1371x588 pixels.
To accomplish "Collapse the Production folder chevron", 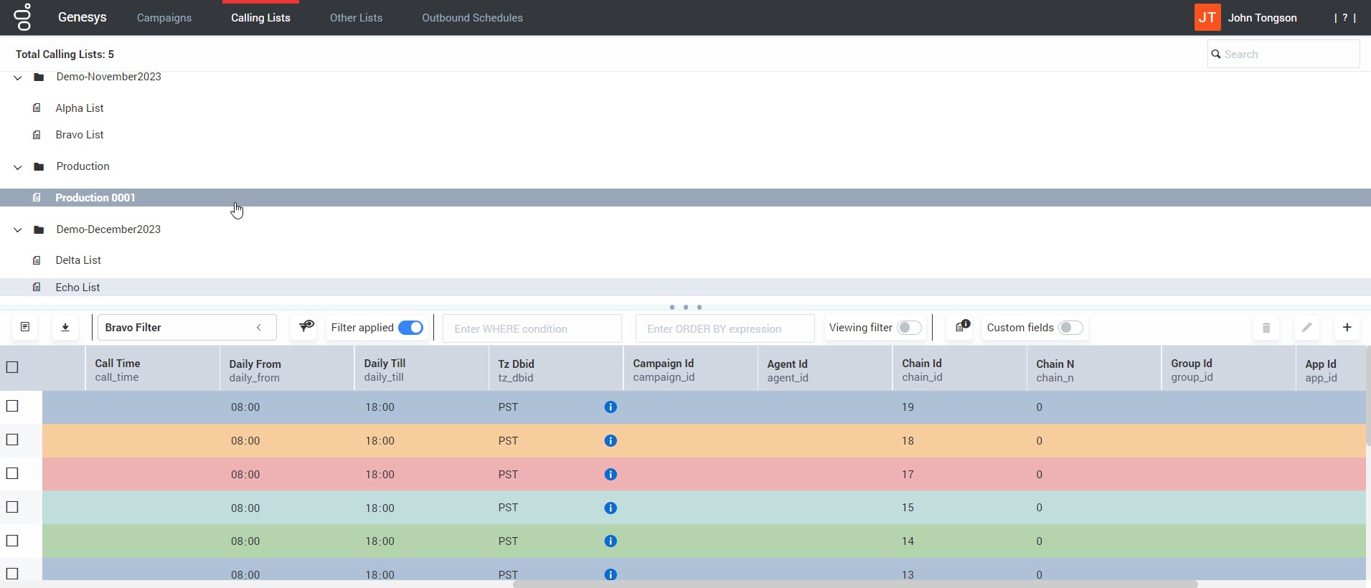I will (18, 167).
